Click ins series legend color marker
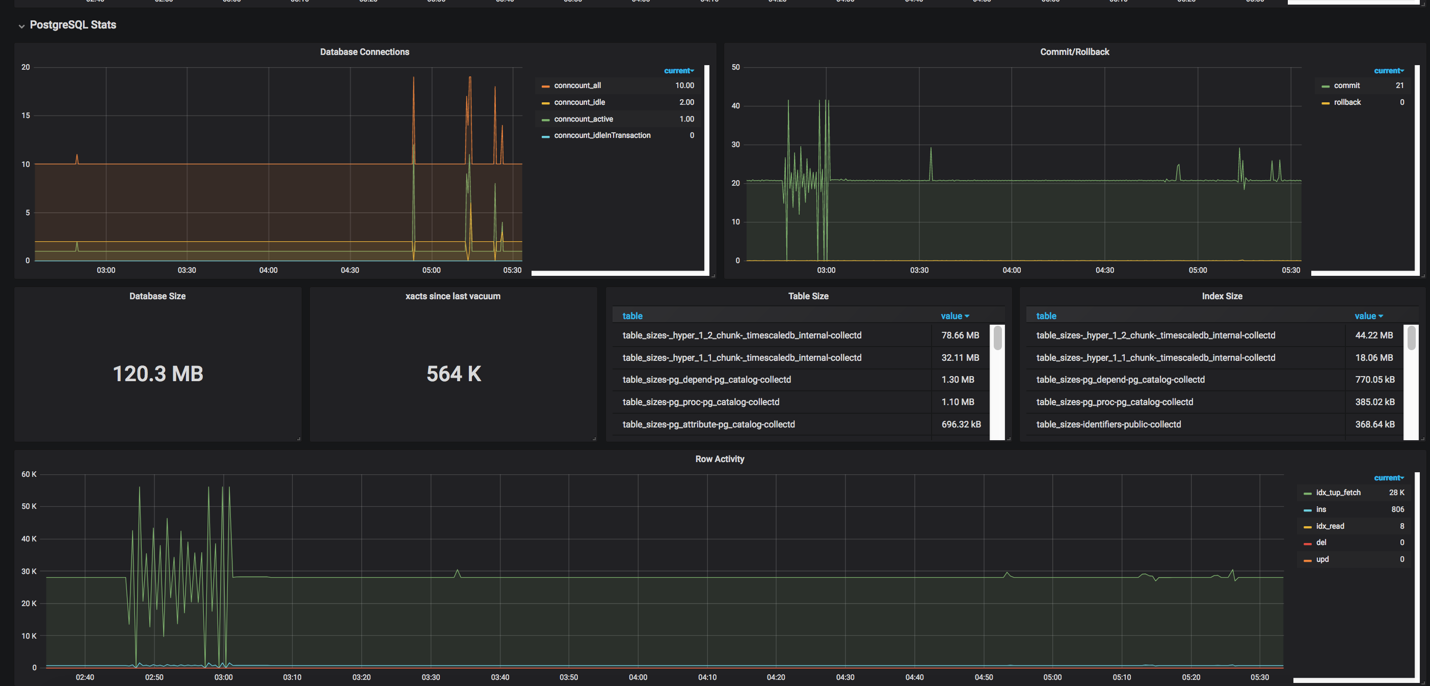 1307,510
